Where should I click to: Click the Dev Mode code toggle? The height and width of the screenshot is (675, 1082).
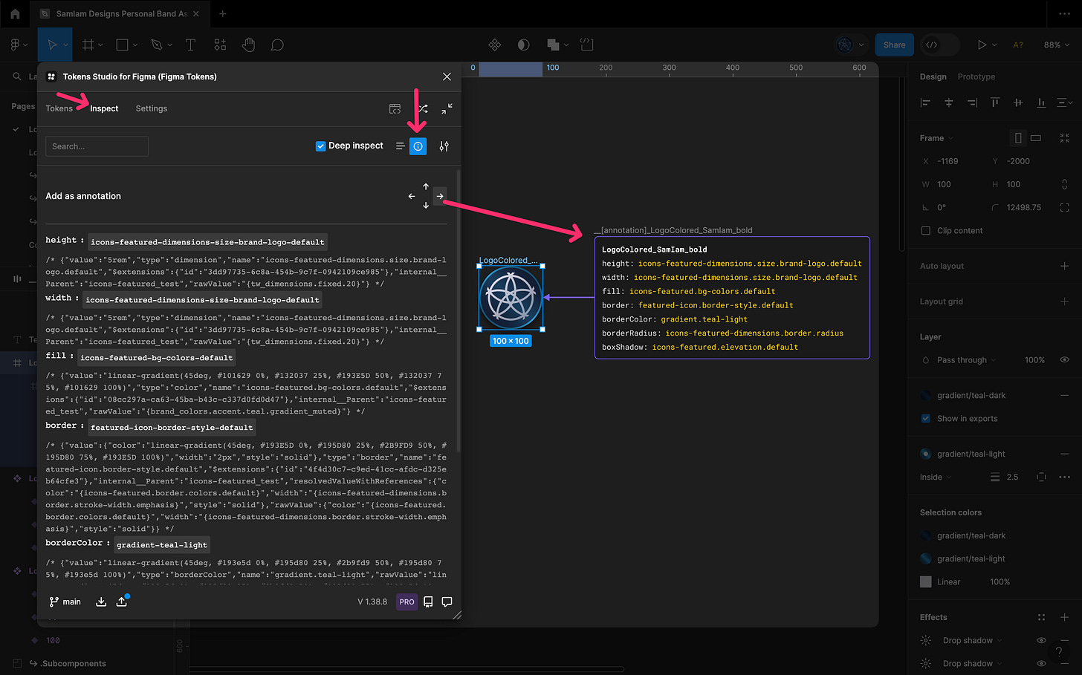932,45
